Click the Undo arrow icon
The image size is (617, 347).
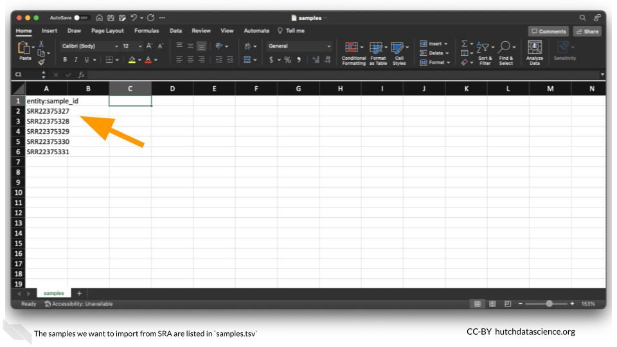tap(134, 18)
